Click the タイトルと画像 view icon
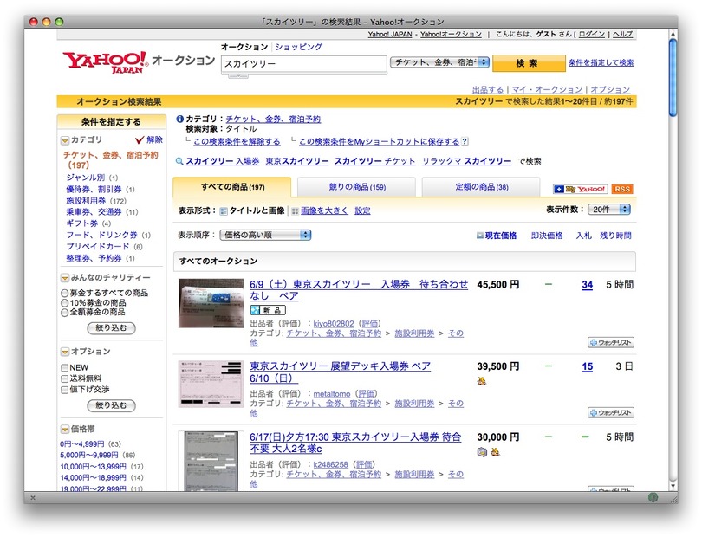 (224, 211)
